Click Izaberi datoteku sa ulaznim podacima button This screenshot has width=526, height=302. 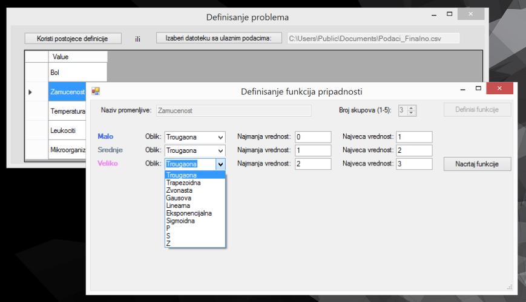click(219, 38)
